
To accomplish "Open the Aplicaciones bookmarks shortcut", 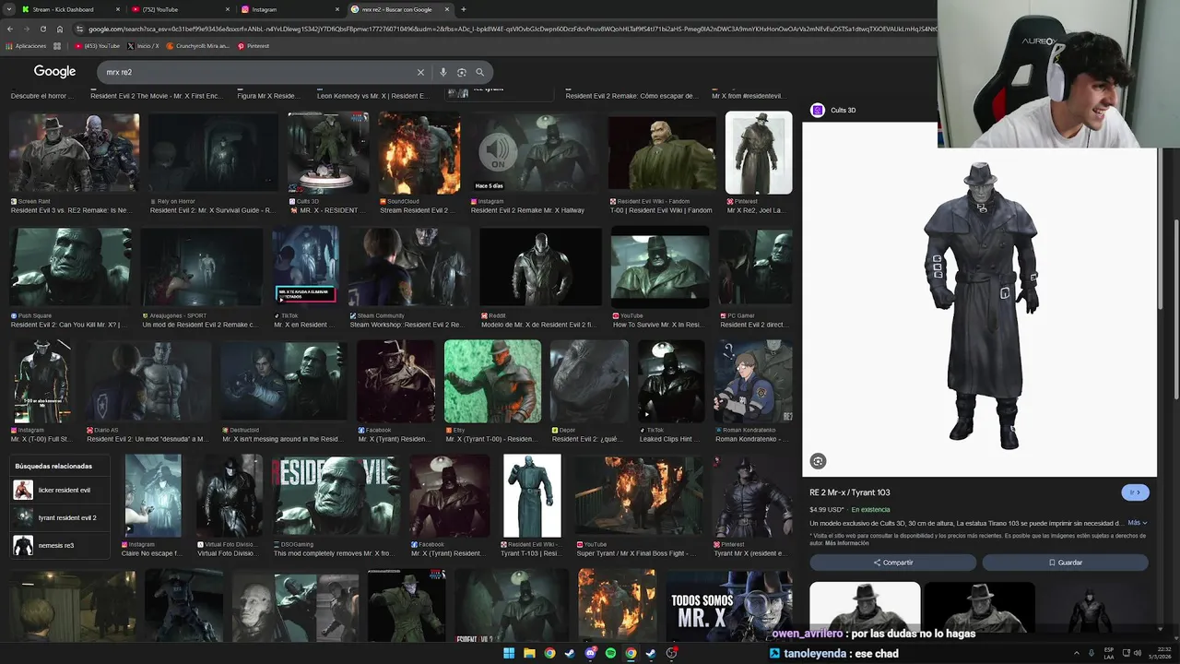I will point(26,46).
